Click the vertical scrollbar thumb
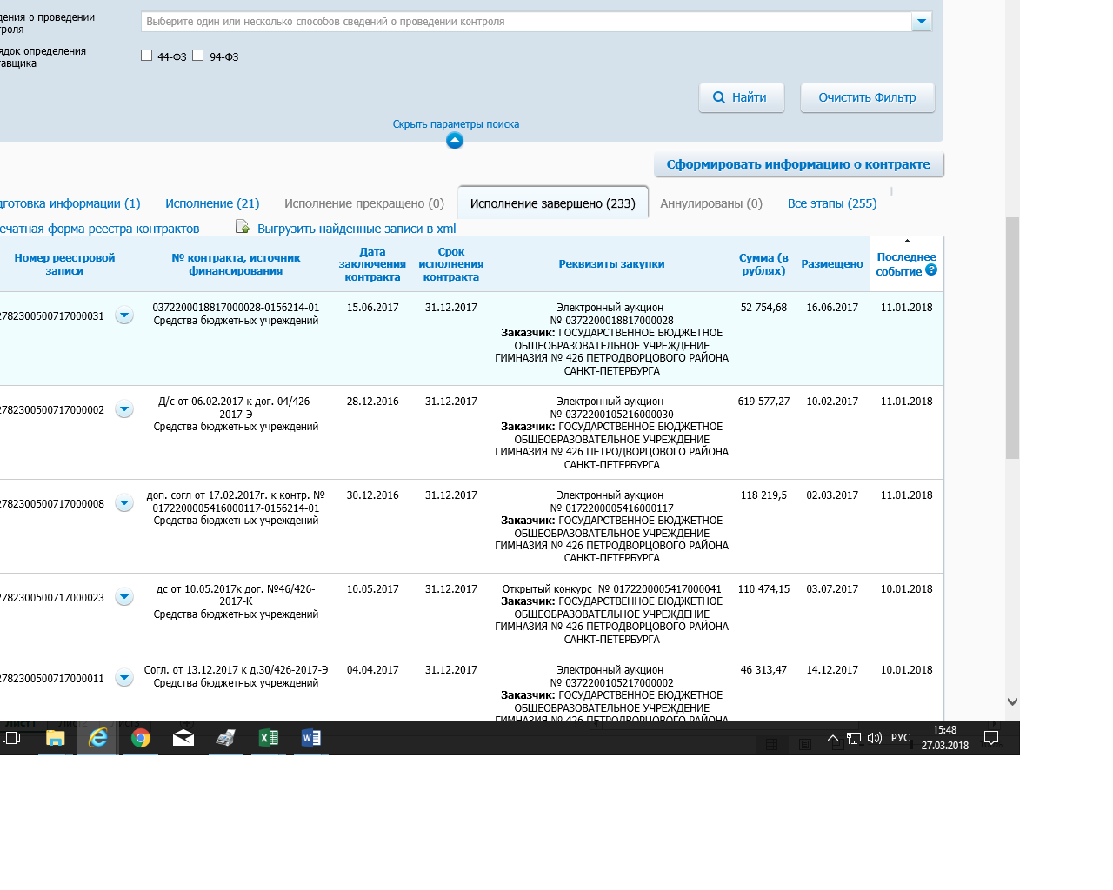This screenshot has height=890, width=1113. [x=1012, y=337]
